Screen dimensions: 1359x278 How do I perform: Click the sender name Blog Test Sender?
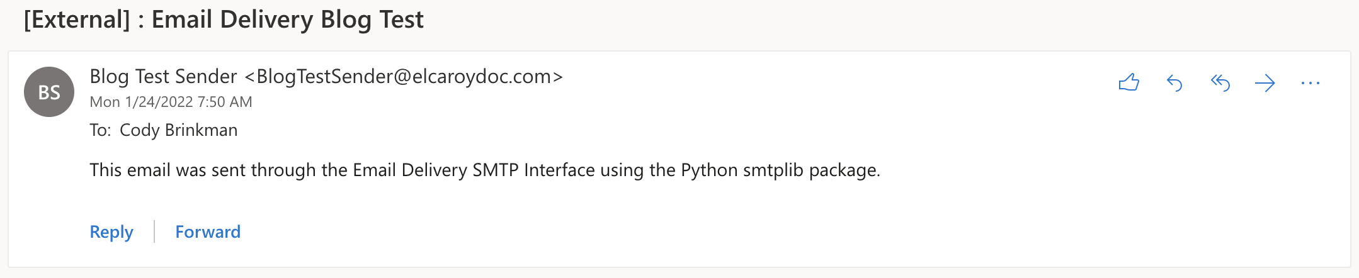pos(163,76)
